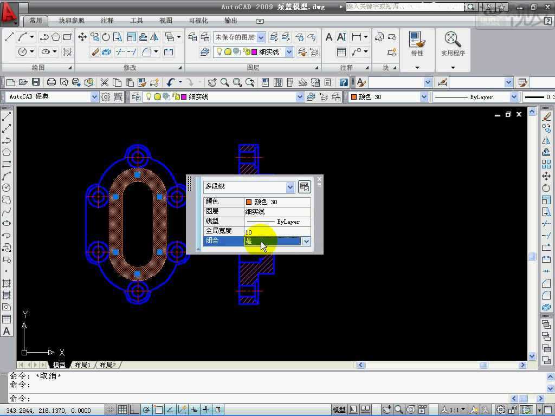Choose the Erase tool in ribbon Modify panel
555x416 pixels.
coord(95,52)
